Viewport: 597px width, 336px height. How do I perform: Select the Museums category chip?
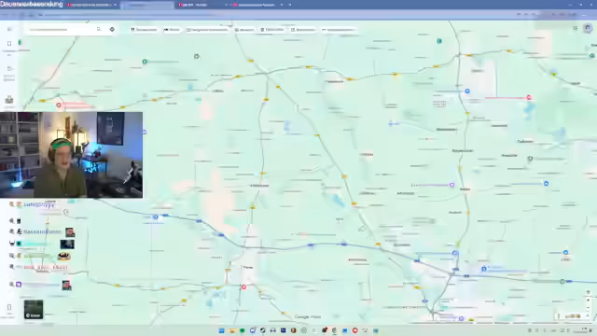(244, 30)
